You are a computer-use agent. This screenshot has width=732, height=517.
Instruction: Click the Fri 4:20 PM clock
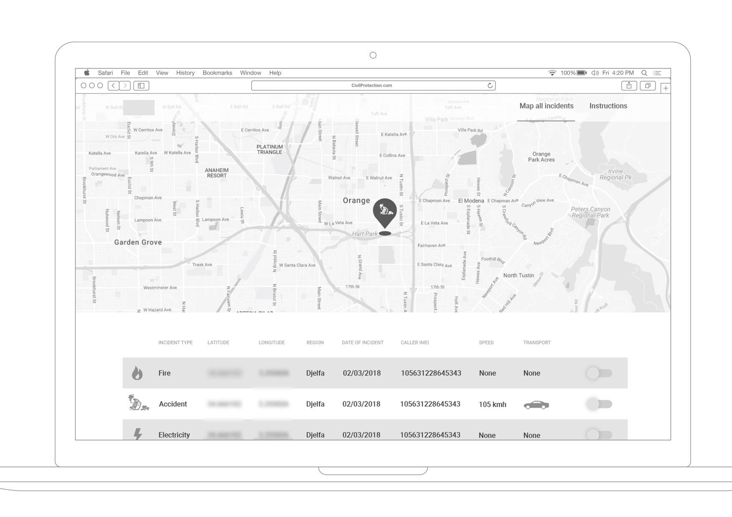point(618,73)
